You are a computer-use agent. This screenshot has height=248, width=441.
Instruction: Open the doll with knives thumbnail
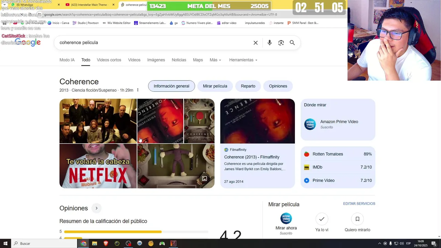tap(176, 166)
